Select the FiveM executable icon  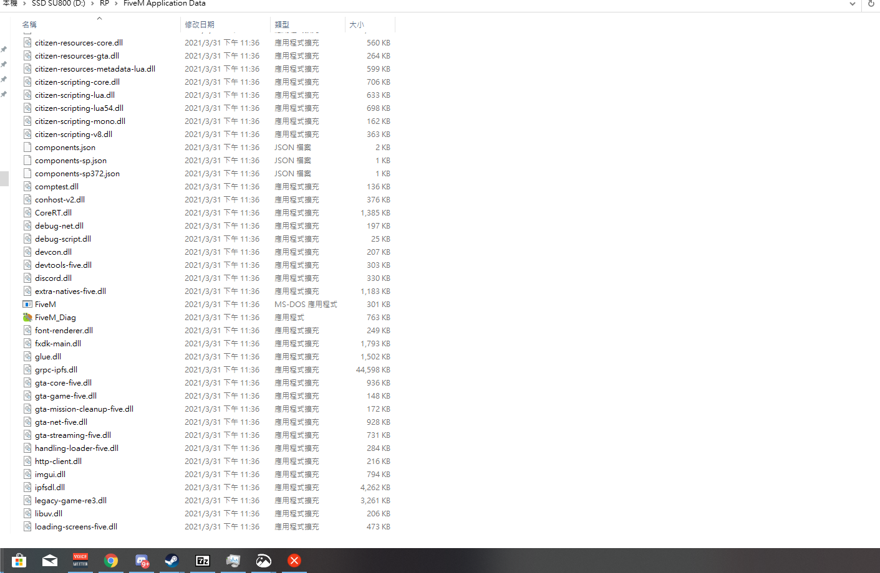(27, 304)
